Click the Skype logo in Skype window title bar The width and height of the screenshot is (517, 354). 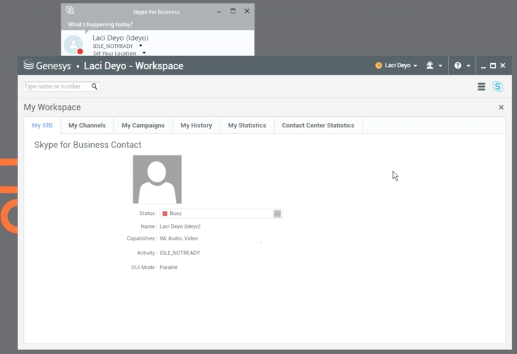70,11
